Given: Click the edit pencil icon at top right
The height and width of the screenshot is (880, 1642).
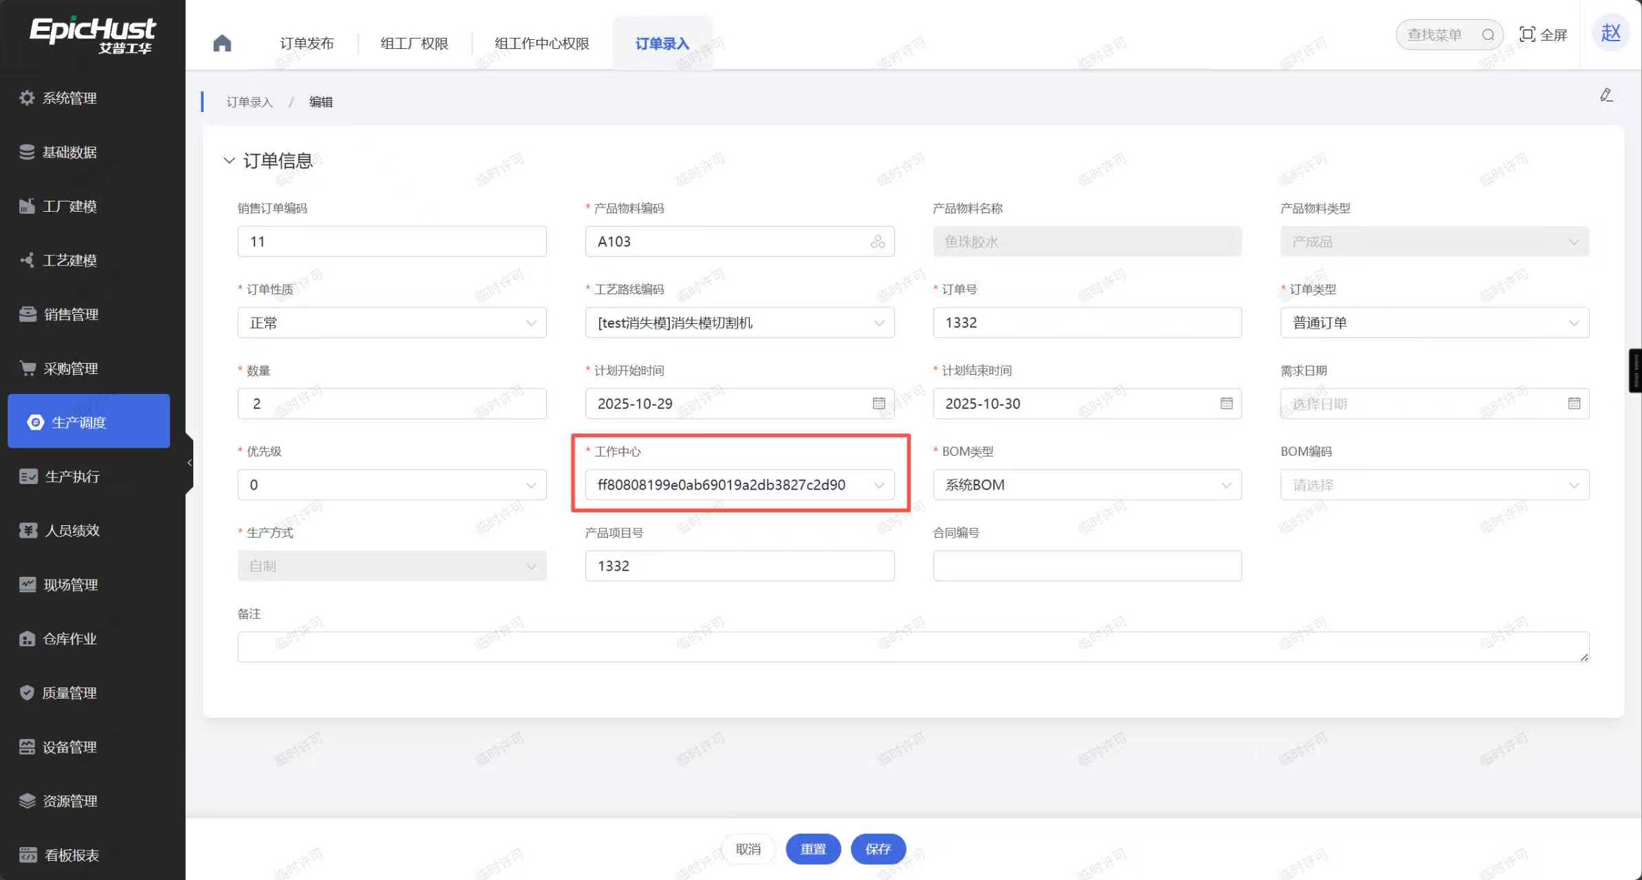Looking at the screenshot, I should point(1606,95).
